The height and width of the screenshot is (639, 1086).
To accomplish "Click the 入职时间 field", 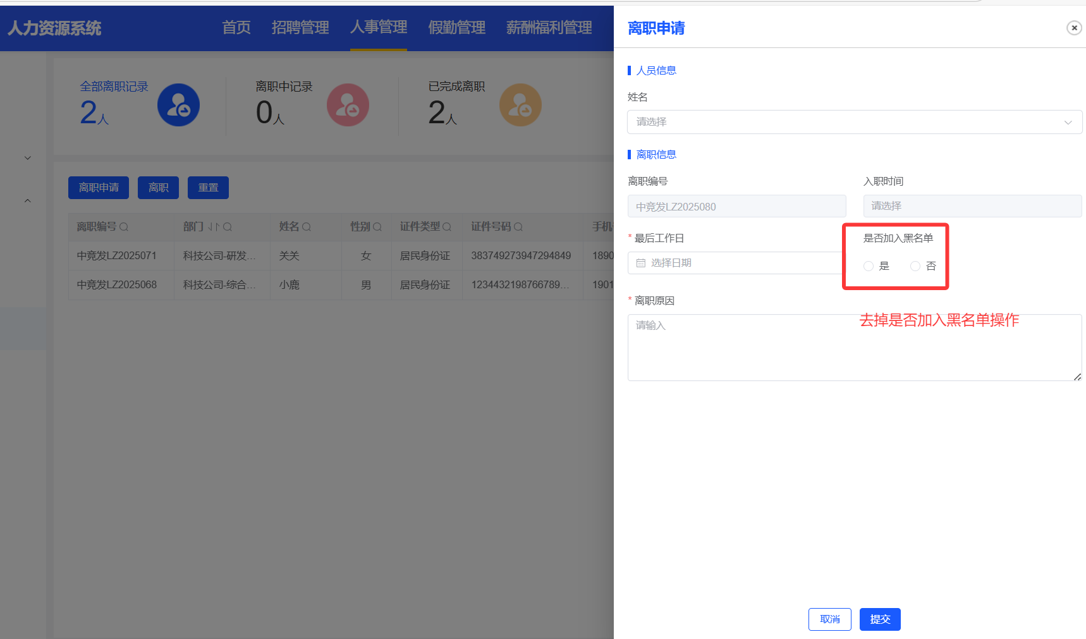I will click(972, 206).
